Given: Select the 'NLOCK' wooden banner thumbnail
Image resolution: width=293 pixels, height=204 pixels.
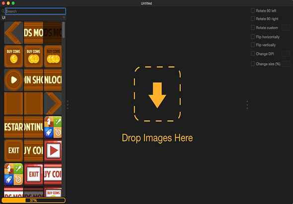Looking at the screenshot, I should (53, 80).
